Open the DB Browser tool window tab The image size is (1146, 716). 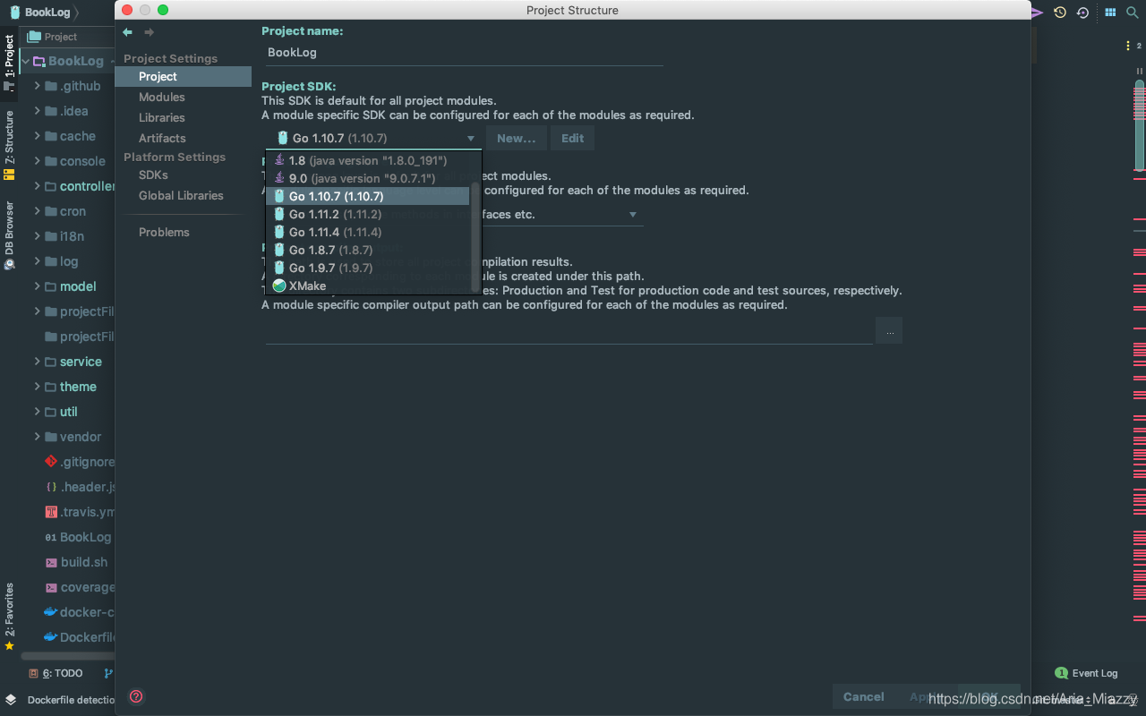tap(9, 234)
